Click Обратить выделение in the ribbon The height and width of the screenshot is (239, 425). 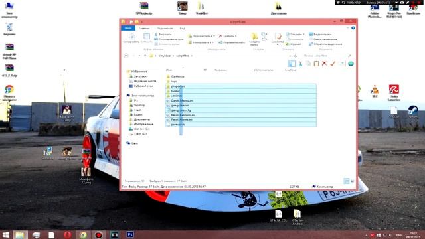[x=325, y=44]
